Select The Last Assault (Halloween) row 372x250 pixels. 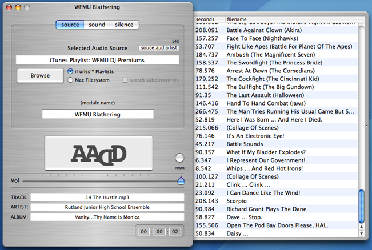tap(276, 95)
